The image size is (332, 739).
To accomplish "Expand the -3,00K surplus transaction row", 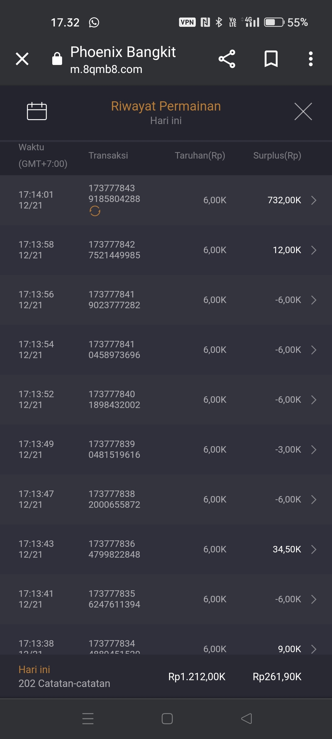I will (314, 450).
